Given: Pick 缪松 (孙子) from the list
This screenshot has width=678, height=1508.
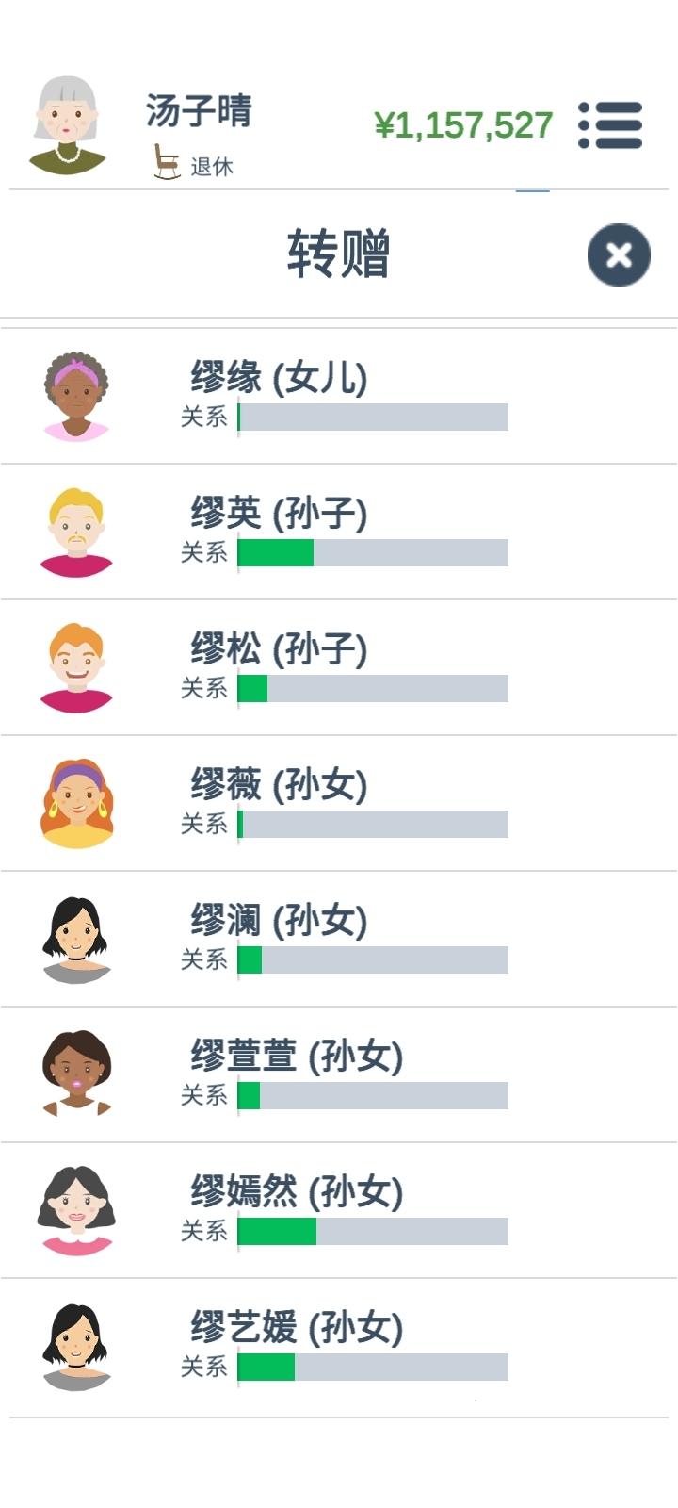Looking at the screenshot, I should pos(339,668).
